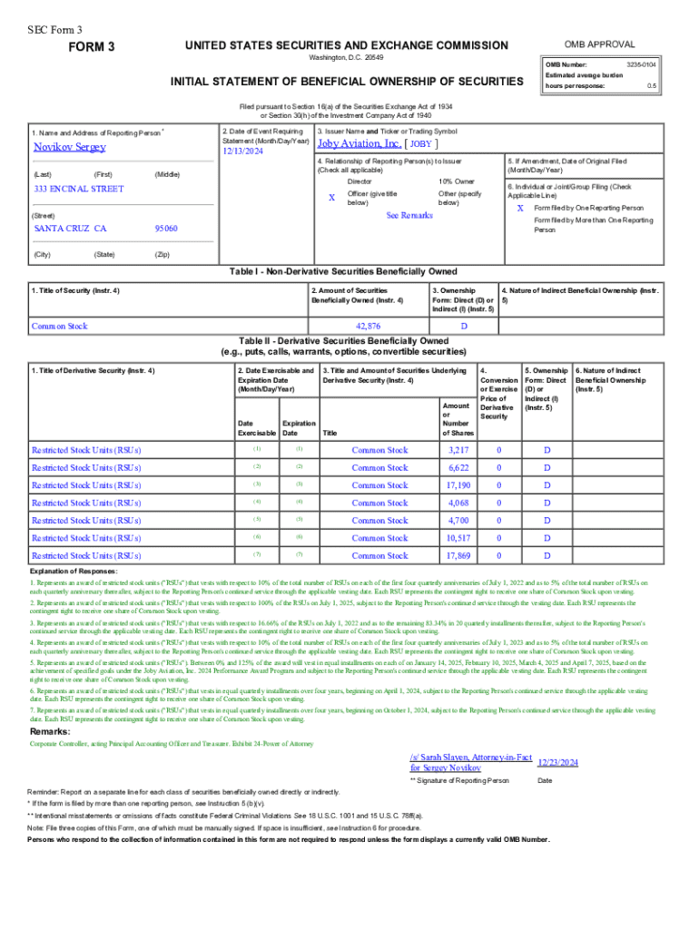Select the JOBY ticker symbol
699x929 pixels.
click(x=420, y=143)
